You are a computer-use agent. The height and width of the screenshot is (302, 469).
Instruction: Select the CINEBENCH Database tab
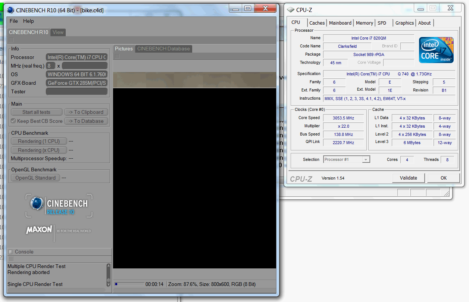(163, 49)
